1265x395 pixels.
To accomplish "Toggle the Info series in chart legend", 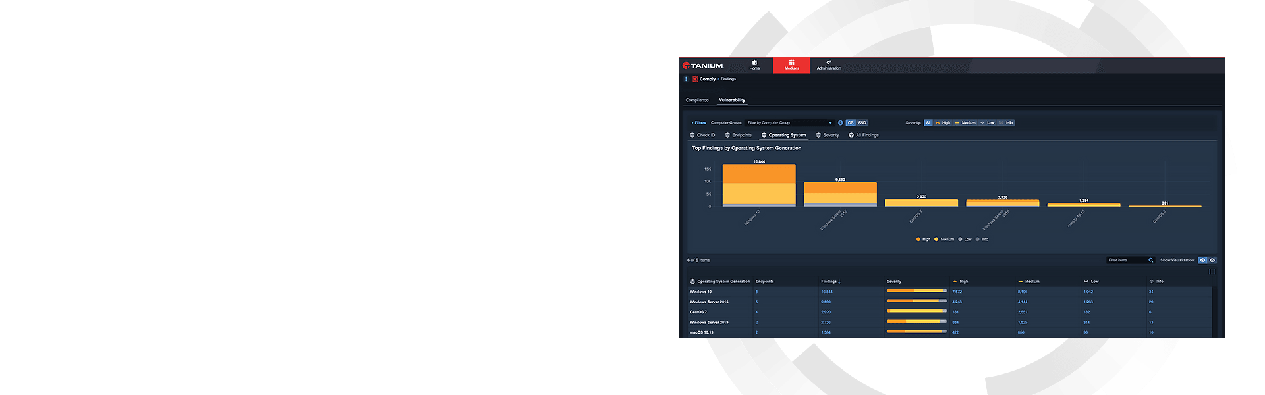I will [982, 240].
